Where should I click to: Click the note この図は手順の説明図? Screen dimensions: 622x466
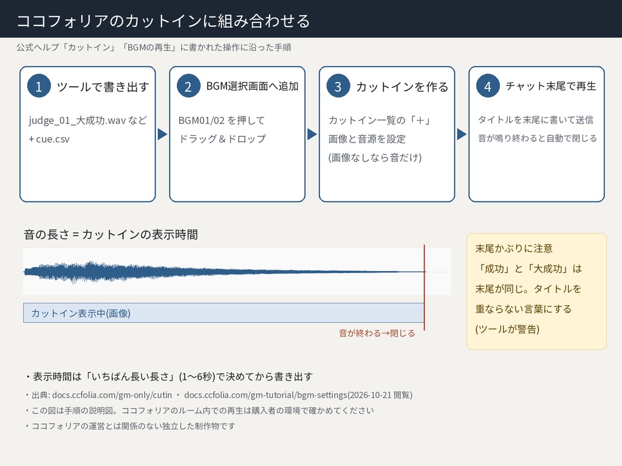pos(199,411)
